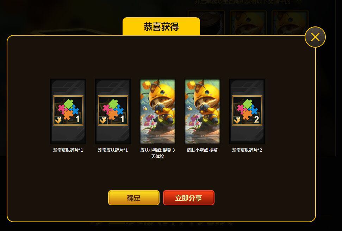The image size is (342, 231).
Task: Click the dimmed treasure chest thumbnail behind dialog
Action: coord(206,22)
